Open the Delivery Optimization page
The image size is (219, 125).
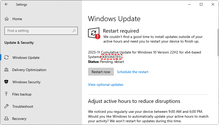click(29, 70)
